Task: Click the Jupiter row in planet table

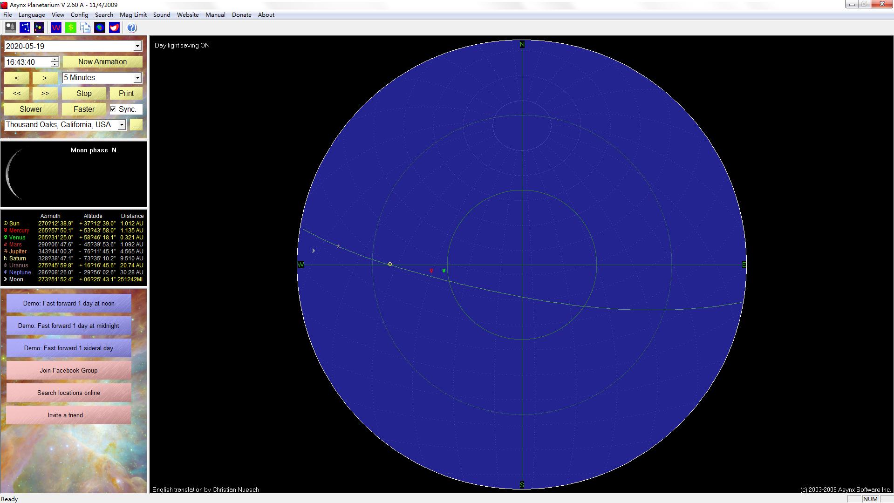Action: pyautogui.click(x=74, y=251)
